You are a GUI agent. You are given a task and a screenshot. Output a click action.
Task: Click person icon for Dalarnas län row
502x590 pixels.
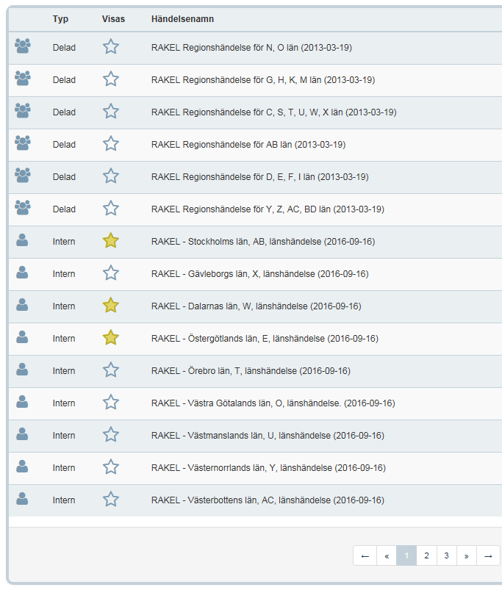(x=22, y=305)
